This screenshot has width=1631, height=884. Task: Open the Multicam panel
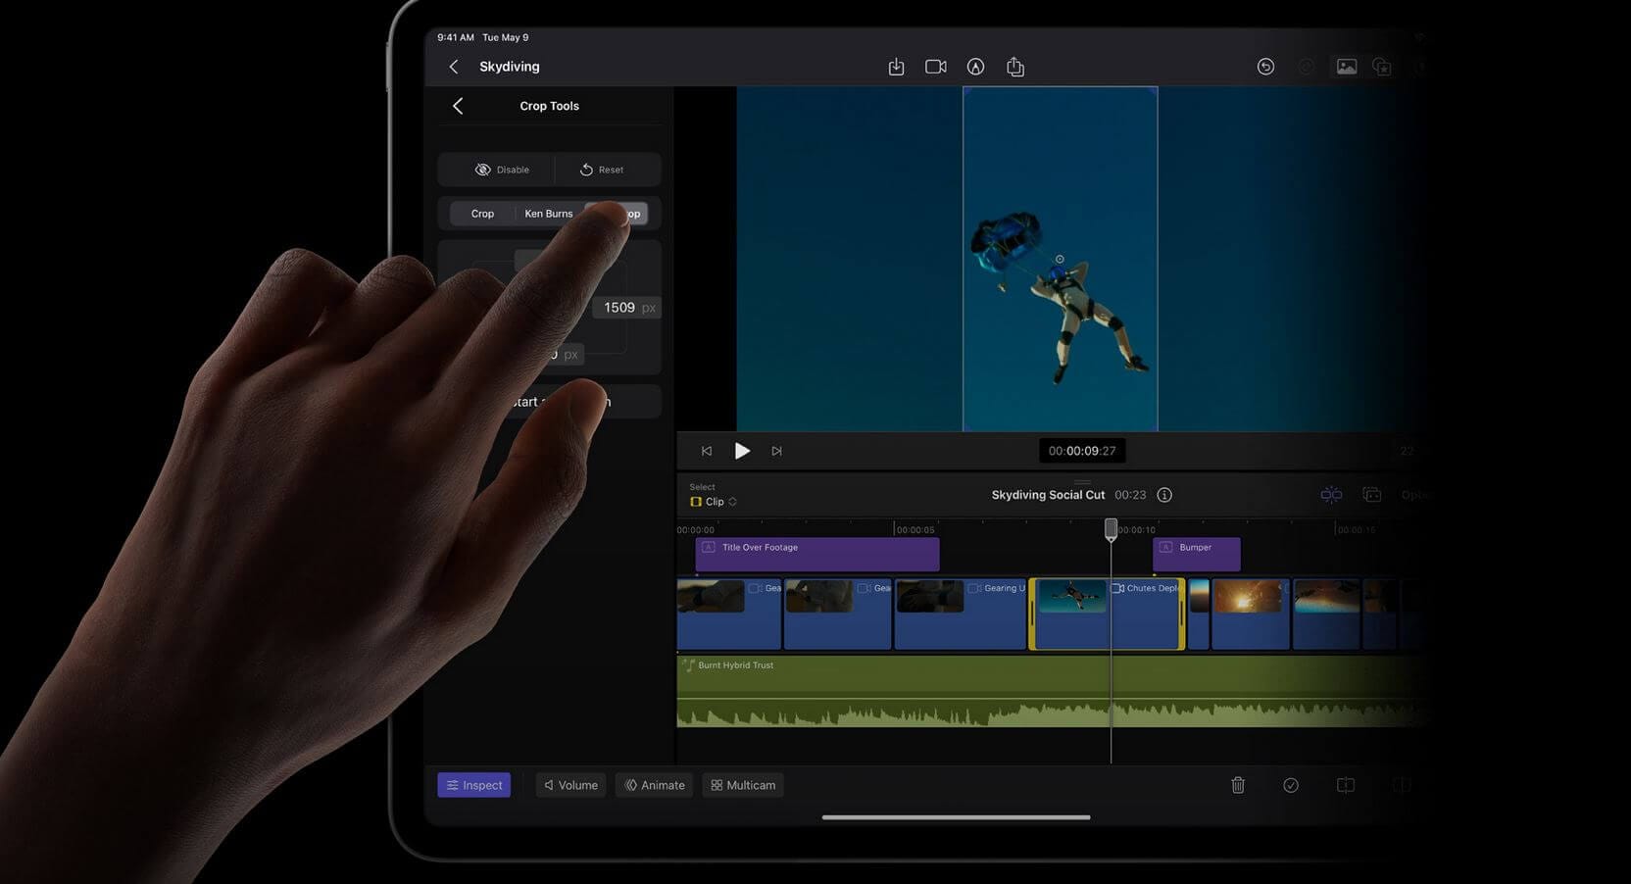coord(742,784)
